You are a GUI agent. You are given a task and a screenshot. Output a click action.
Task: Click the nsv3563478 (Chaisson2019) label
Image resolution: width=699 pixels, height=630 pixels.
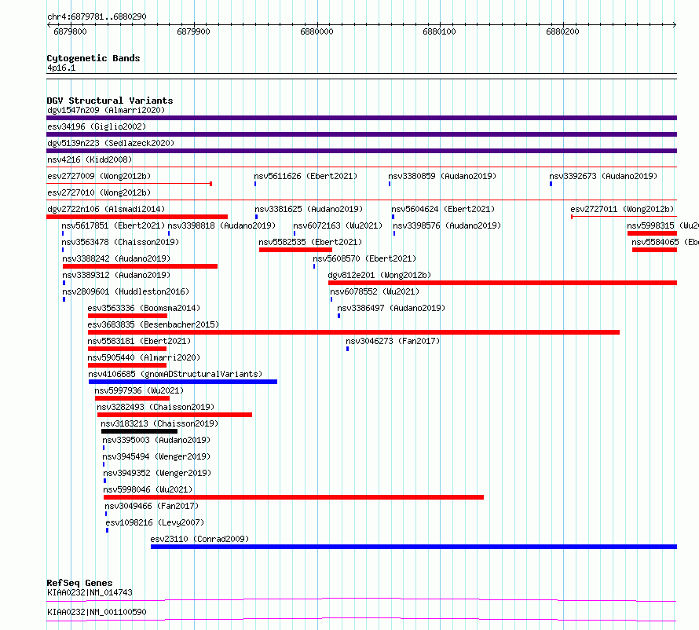coord(120,242)
